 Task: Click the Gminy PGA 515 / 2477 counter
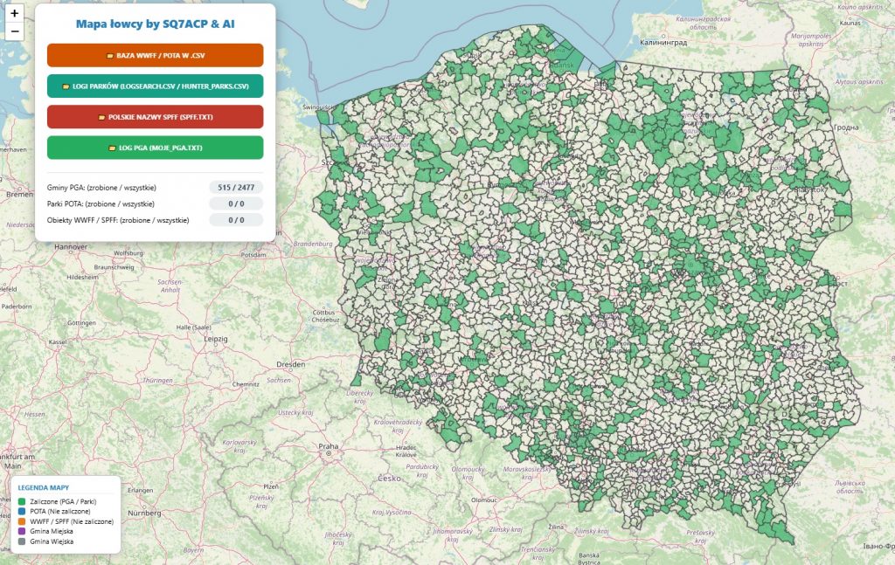pos(236,187)
